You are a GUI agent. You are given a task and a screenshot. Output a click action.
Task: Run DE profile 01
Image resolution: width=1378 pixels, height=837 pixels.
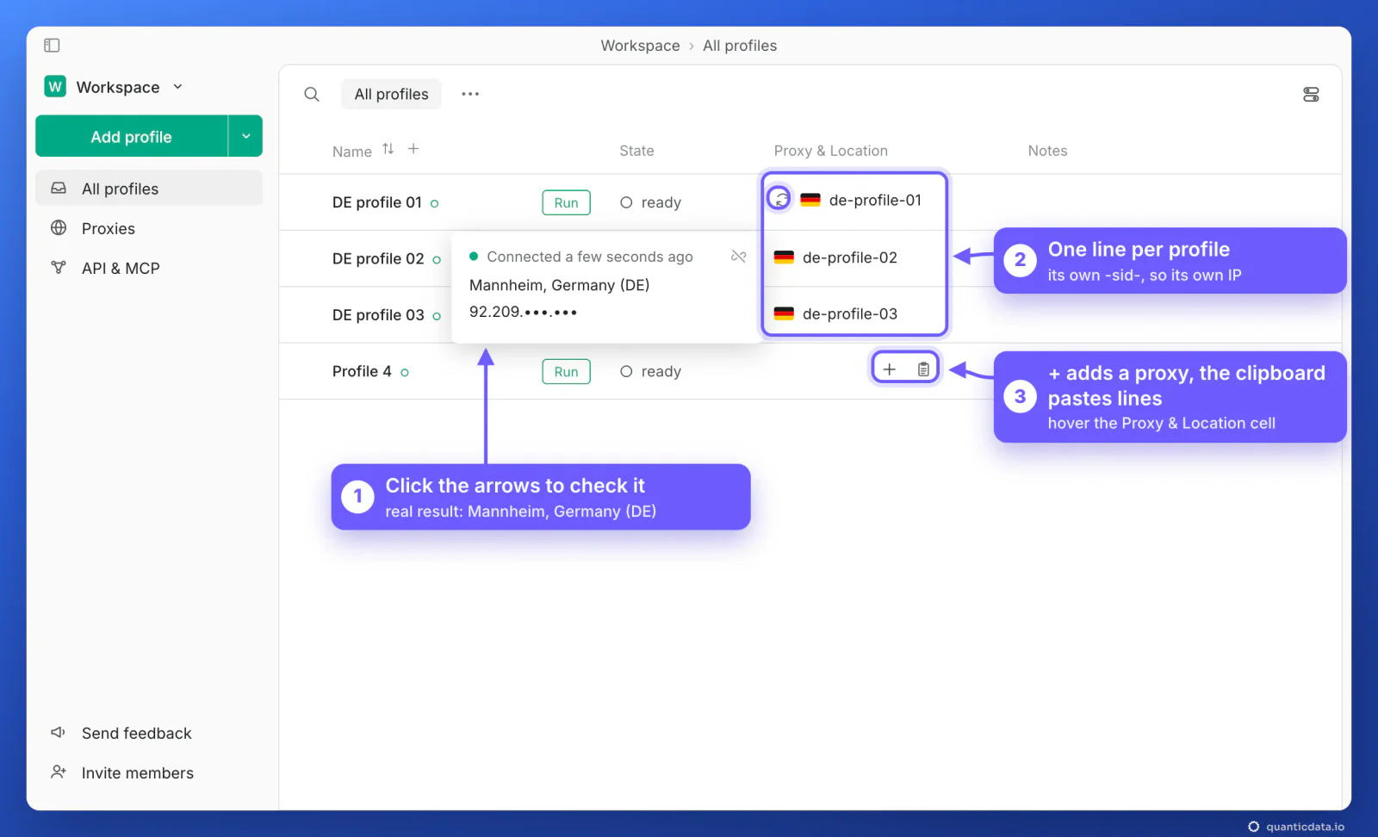[x=566, y=202]
